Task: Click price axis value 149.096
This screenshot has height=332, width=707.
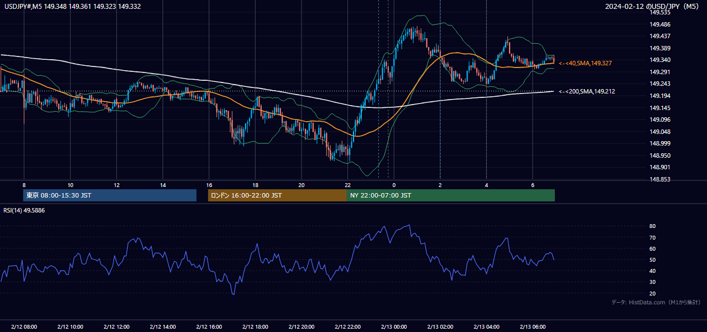Action: pyautogui.click(x=660, y=120)
